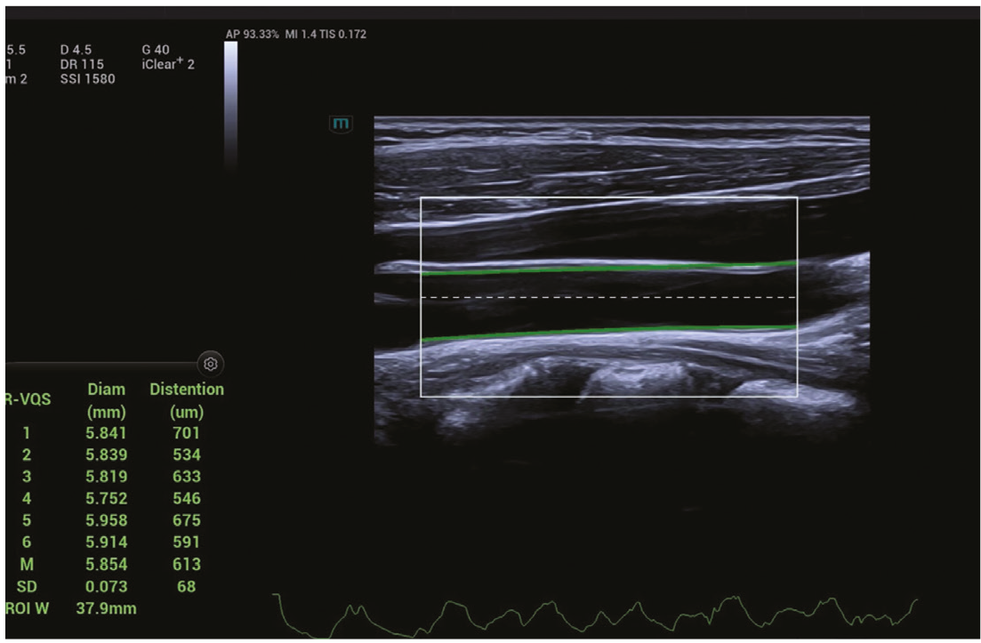
Task: Click the SSI 1580 sound speed parameter
Action: (87, 79)
